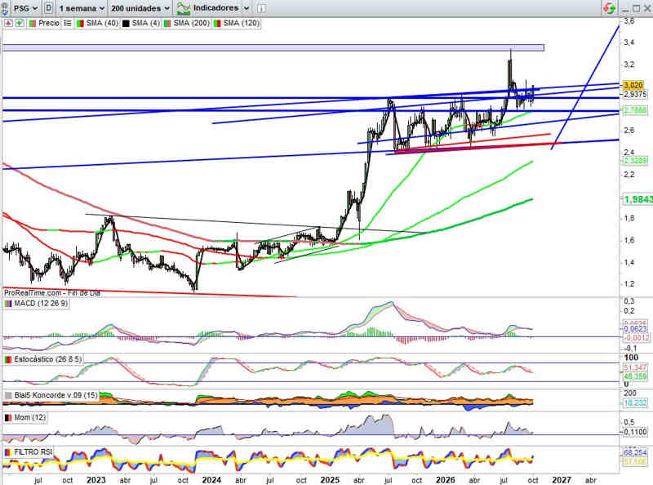Click the red-green refresh arrows icon

tap(609, 8)
